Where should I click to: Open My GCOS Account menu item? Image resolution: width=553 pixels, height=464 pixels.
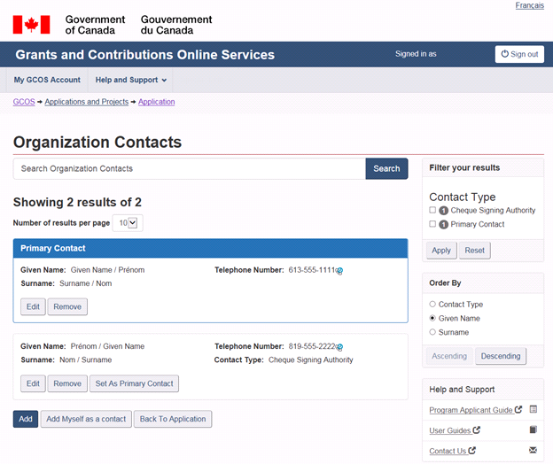47,81
